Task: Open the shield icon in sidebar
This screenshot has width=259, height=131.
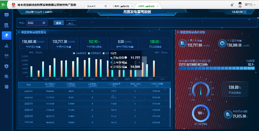Action: pyautogui.click(x=6, y=66)
